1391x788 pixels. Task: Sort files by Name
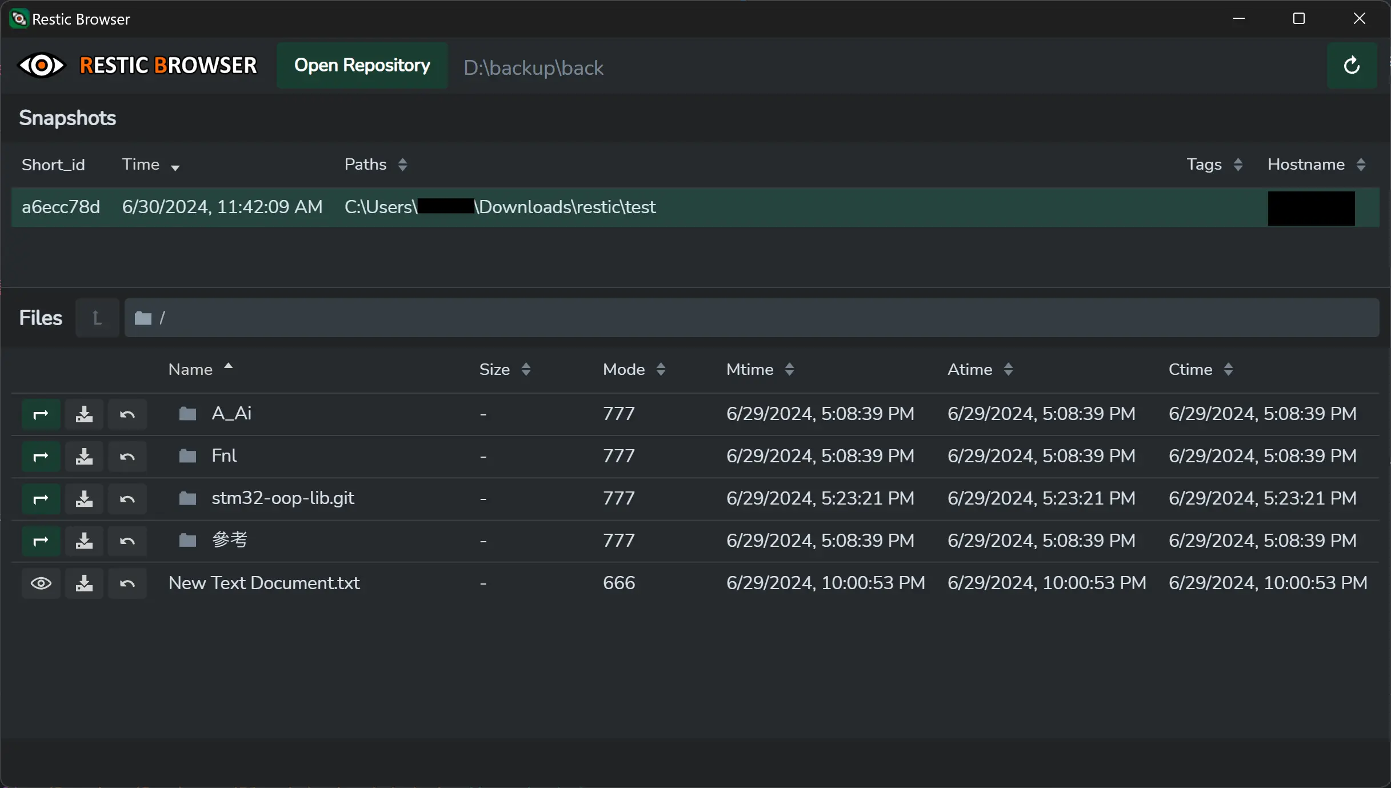pyautogui.click(x=201, y=369)
